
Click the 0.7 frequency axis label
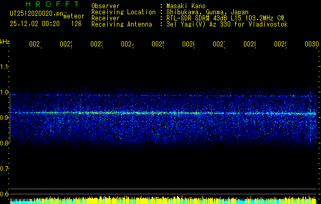click(4, 168)
